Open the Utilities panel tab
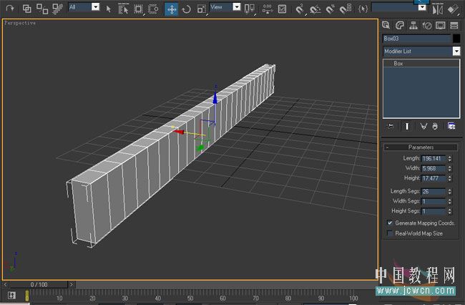Viewport: 465px width, 305px height. tap(454, 25)
